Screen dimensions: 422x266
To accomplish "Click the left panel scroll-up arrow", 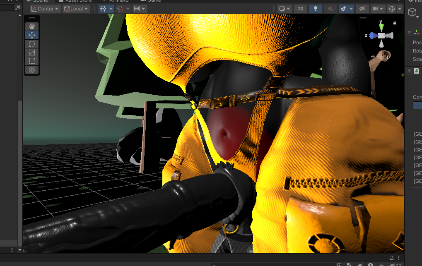I will 19,16.
